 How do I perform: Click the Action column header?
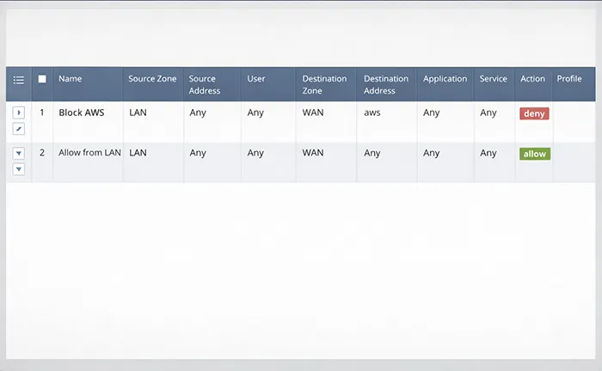point(532,79)
